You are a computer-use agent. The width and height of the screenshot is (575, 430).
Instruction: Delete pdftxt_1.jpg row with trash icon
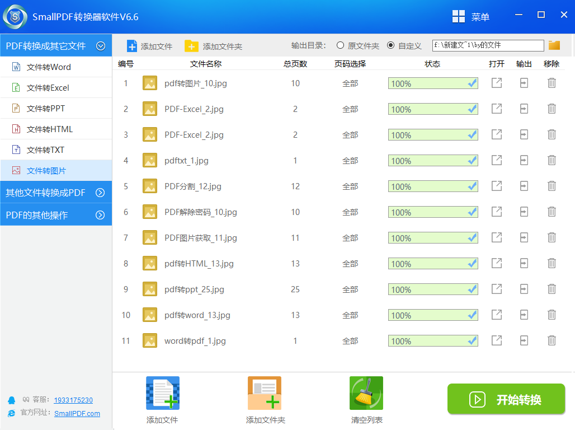pos(552,161)
